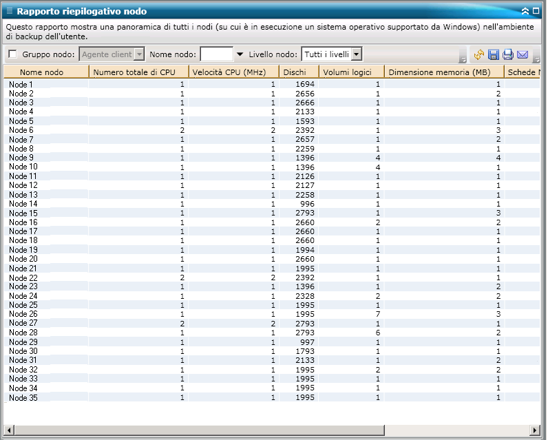Select the Node 28 row
This screenshot has width=548, height=440.
pyautogui.click(x=272, y=333)
